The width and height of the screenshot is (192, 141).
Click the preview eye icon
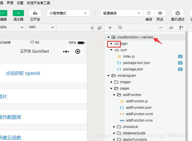coord(160,13)
